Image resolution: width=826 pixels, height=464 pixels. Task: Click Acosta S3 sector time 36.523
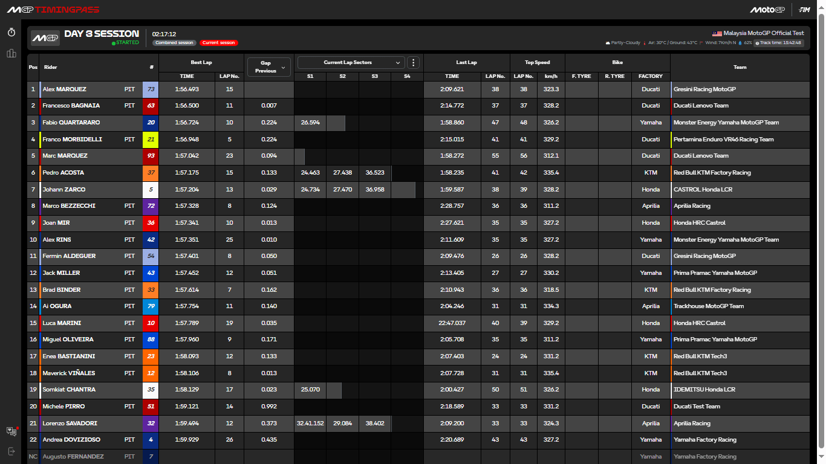[x=375, y=173]
